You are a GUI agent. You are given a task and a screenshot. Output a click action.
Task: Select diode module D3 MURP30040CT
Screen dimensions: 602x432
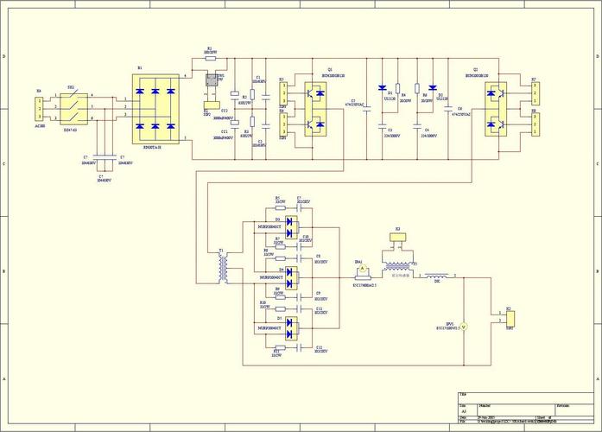coord(292,227)
